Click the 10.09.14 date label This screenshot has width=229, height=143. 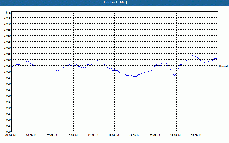[x=72, y=136]
